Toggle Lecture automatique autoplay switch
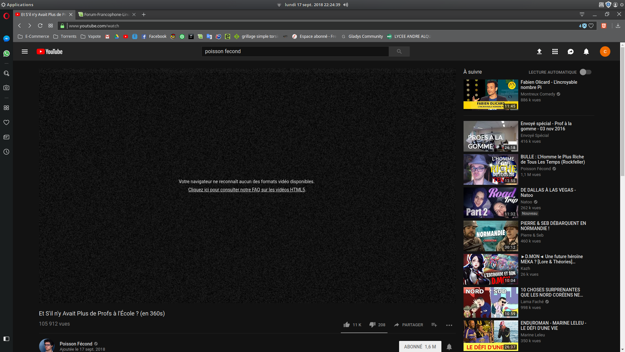Viewport: 625px width, 352px height. (x=585, y=72)
